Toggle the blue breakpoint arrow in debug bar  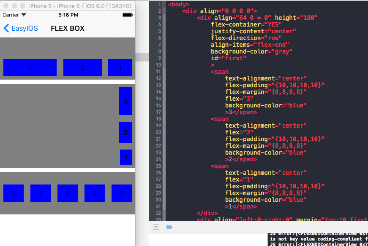pyautogui.click(x=169, y=227)
